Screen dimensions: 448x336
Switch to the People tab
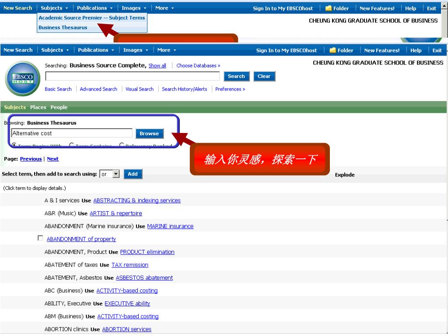pos(59,108)
